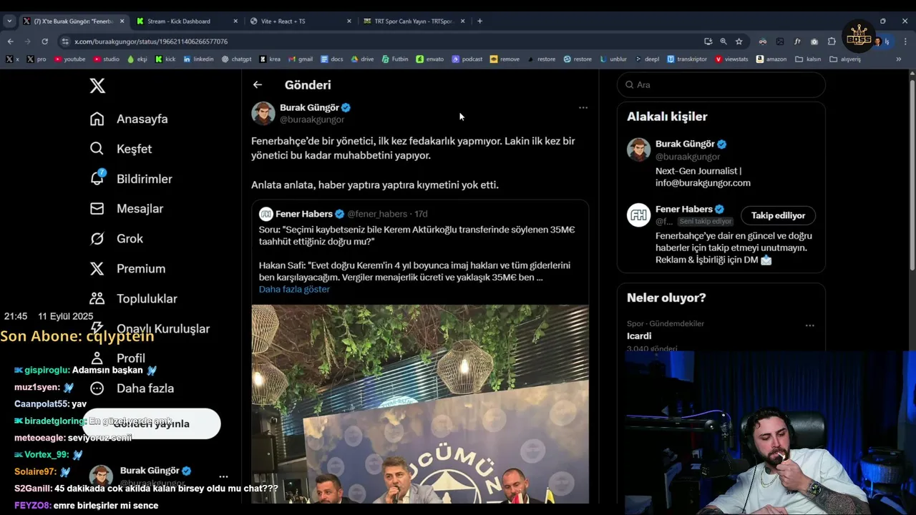This screenshot has width=916, height=515.
Task: Go back using the Gönderi arrow
Action: click(x=258, y=84)
